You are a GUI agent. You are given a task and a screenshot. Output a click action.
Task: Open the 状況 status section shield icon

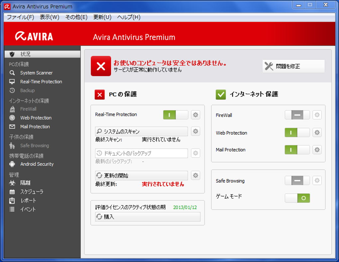(12, 54)
